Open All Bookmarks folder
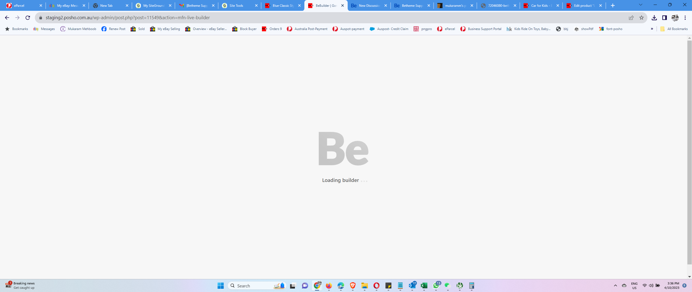 (x=674, y=29)
